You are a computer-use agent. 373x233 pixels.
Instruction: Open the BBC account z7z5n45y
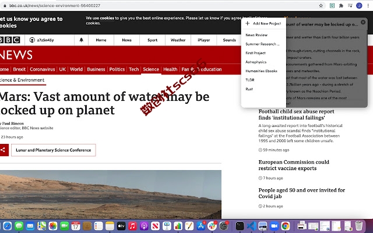pyautogui.click(x=41, y=40)
